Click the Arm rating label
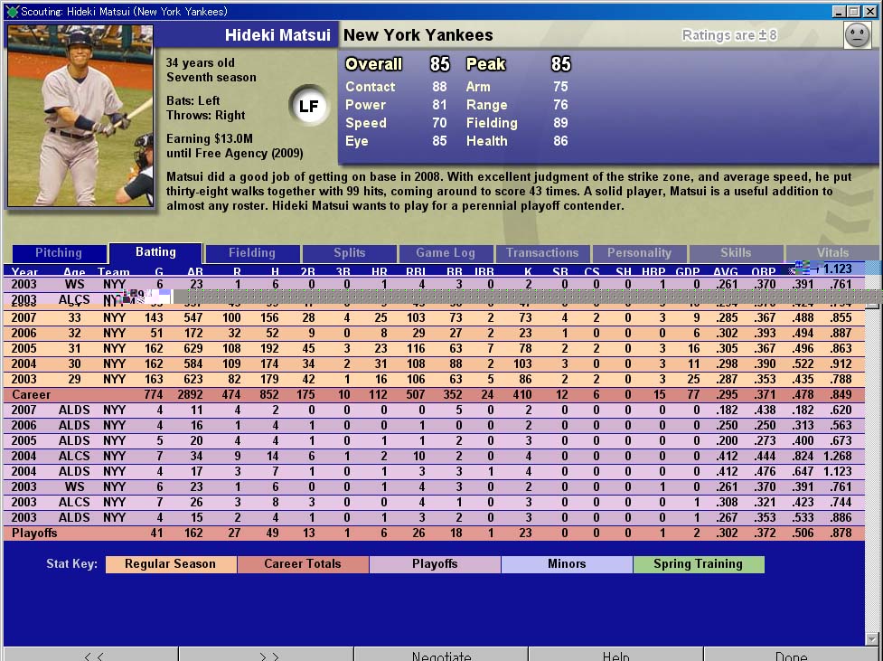The image size is (883, 661). 478,87
